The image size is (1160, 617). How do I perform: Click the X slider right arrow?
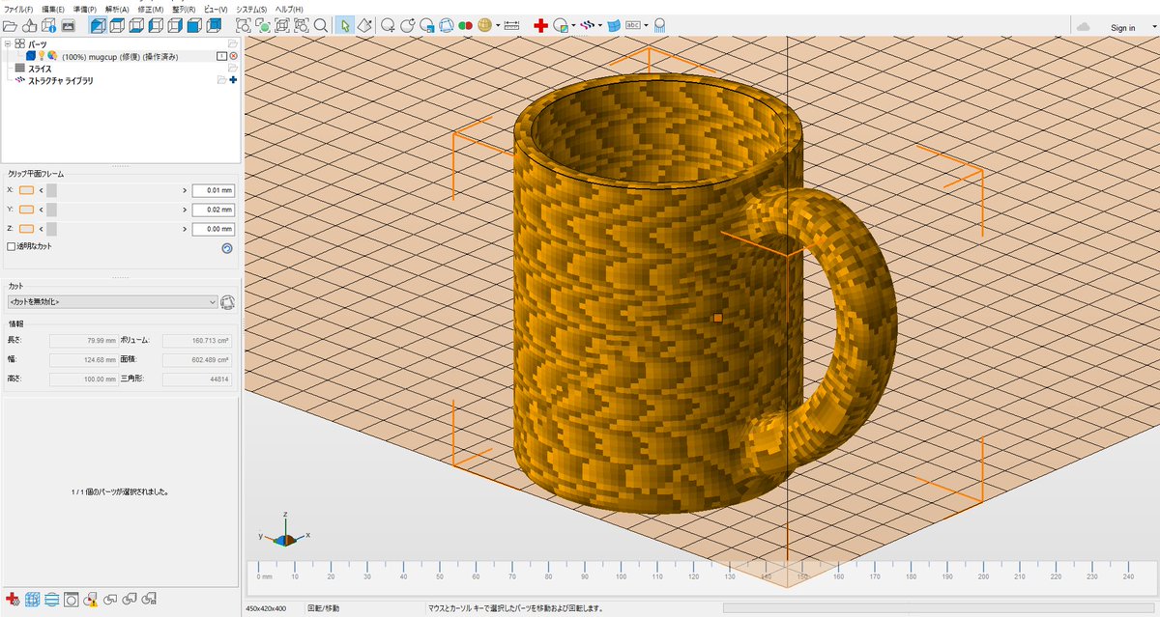[184, 190]
